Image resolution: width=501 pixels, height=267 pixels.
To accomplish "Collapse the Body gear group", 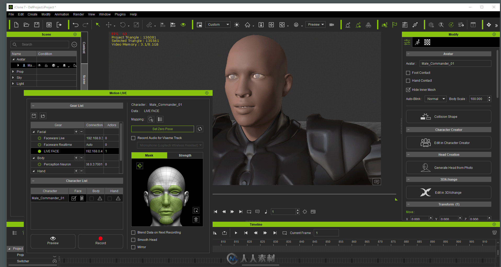I will (x=33, y=158).
